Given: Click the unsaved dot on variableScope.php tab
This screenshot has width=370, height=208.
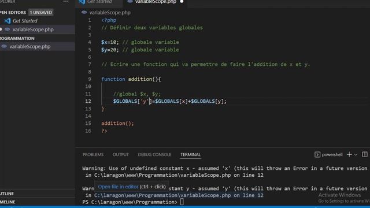Looking at the screenshot, I should pos(182,2).
